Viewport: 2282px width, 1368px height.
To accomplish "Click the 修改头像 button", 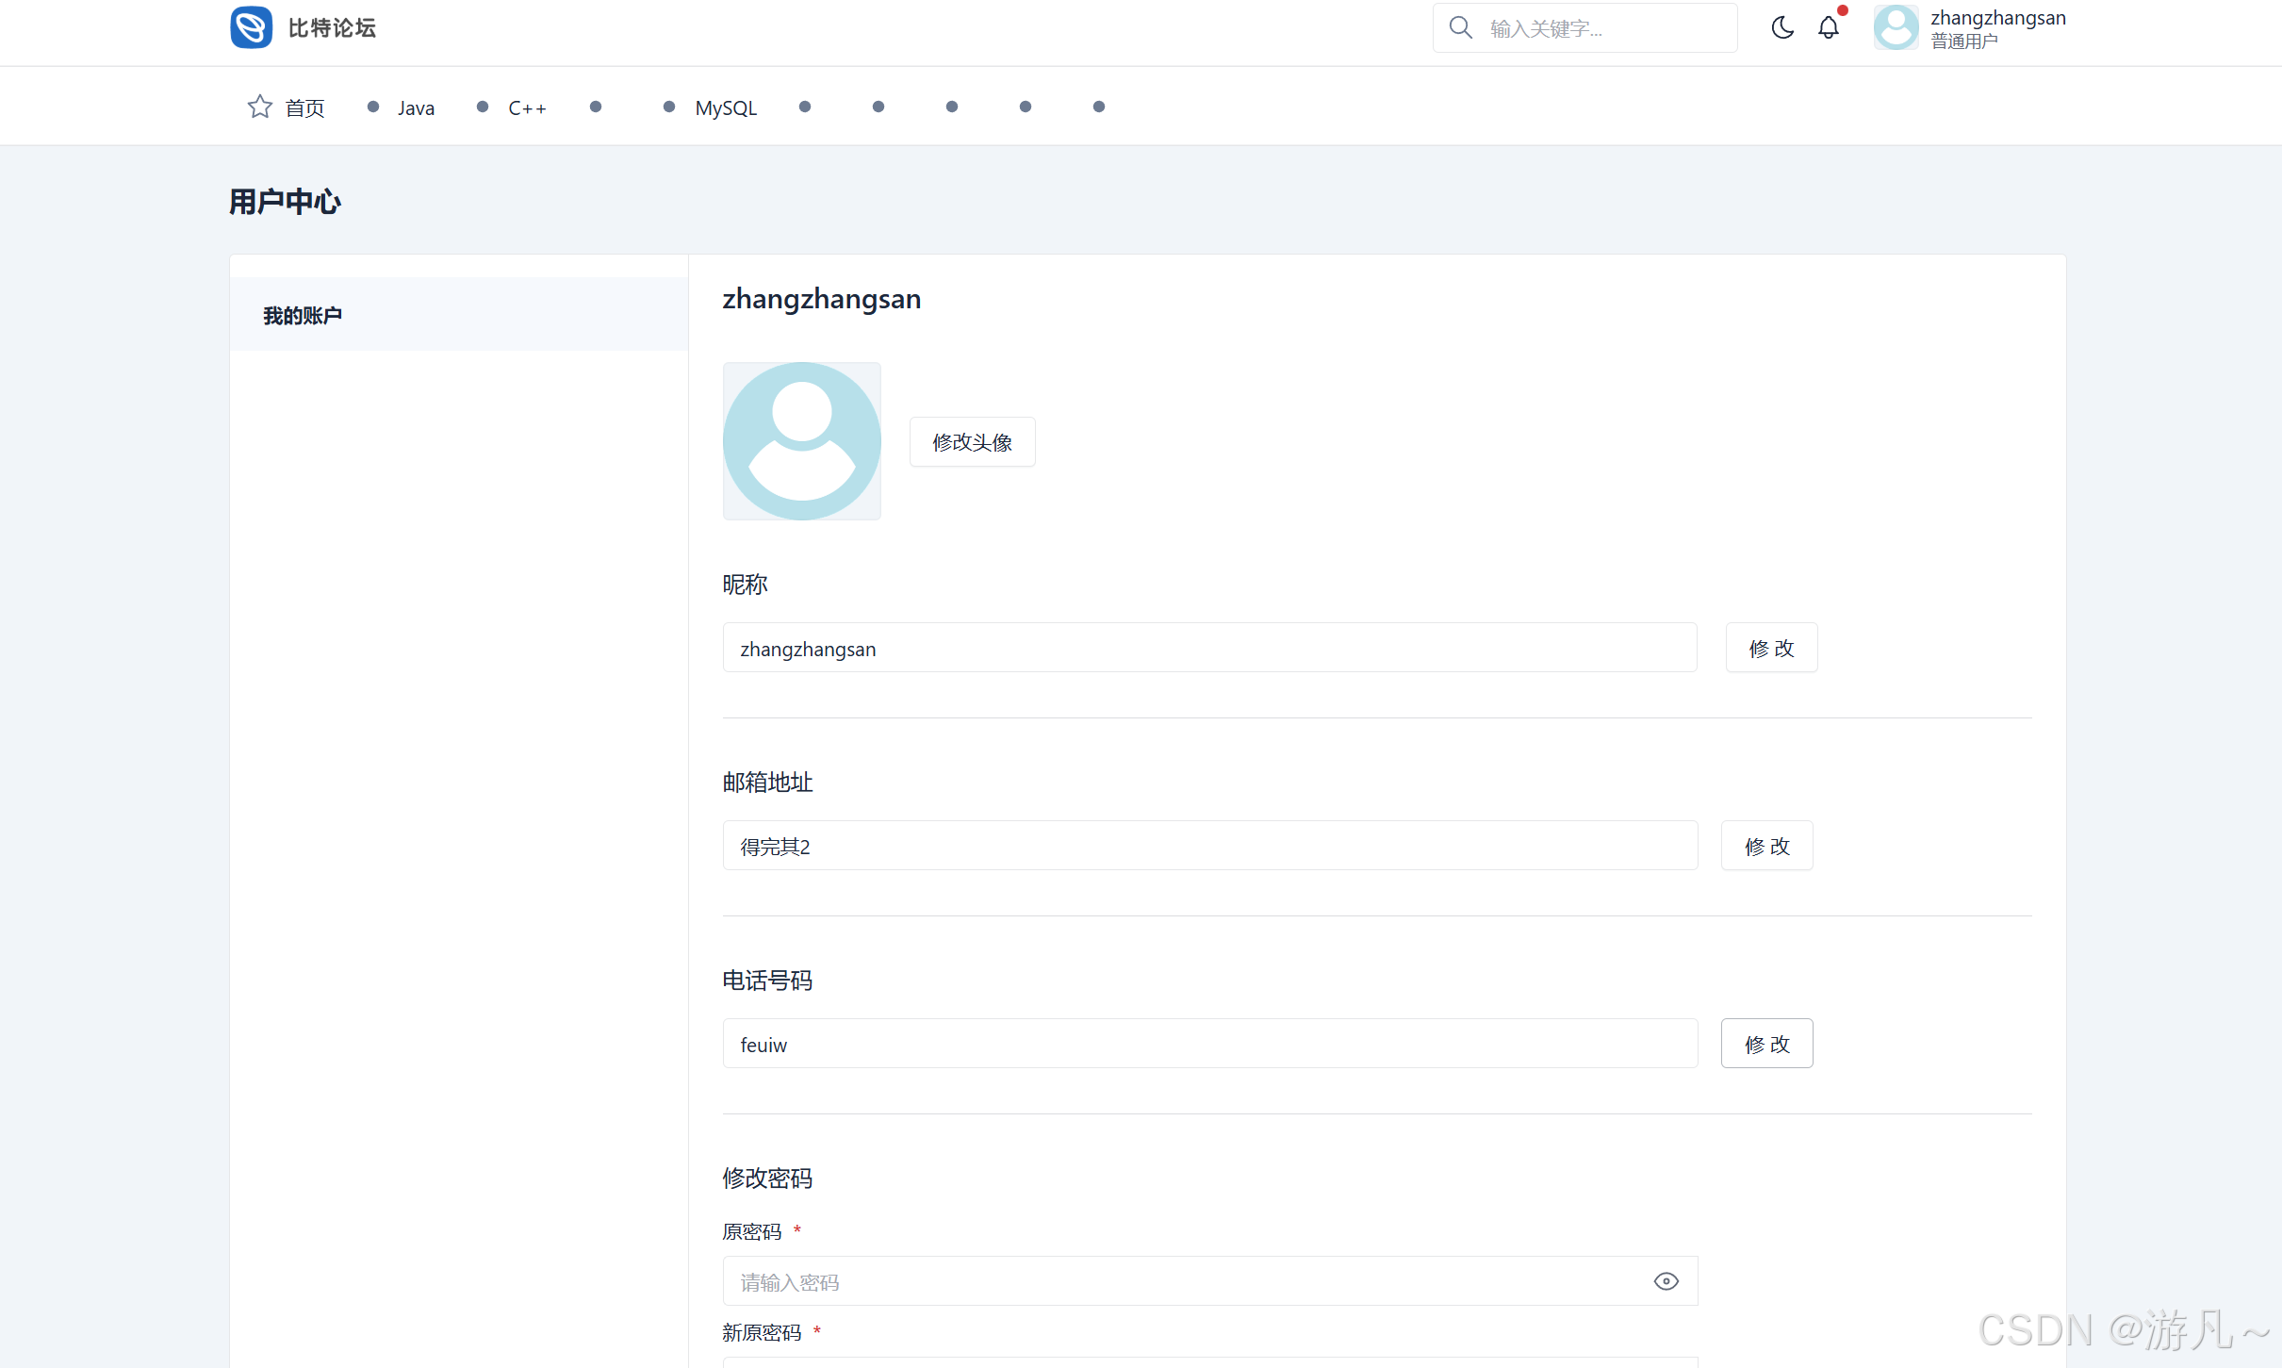I will coord(972,441).
